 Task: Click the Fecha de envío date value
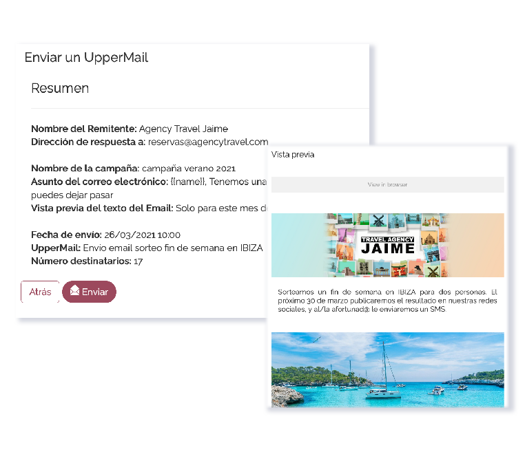pos(143,235)
